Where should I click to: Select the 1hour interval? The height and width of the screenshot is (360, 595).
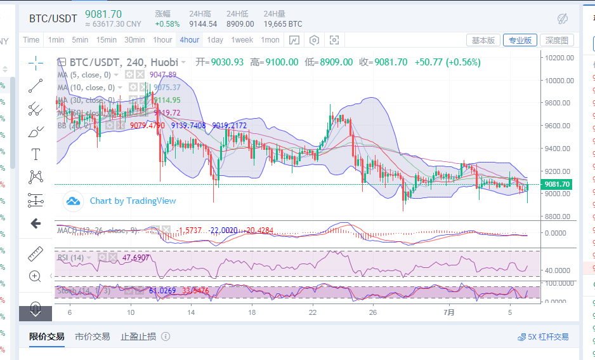162,40
